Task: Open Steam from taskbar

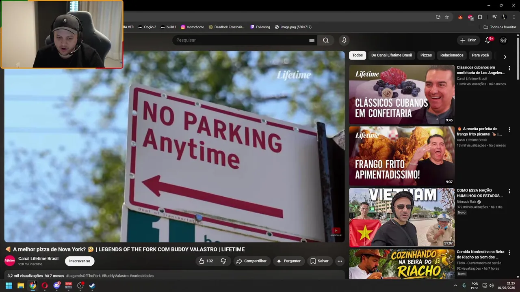Action: point(92,286)
